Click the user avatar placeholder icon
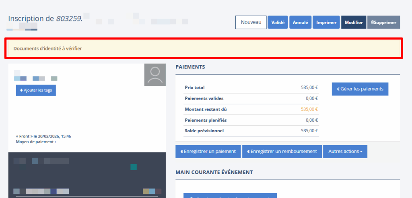This screenshot has height=198, width=412. 155,75
